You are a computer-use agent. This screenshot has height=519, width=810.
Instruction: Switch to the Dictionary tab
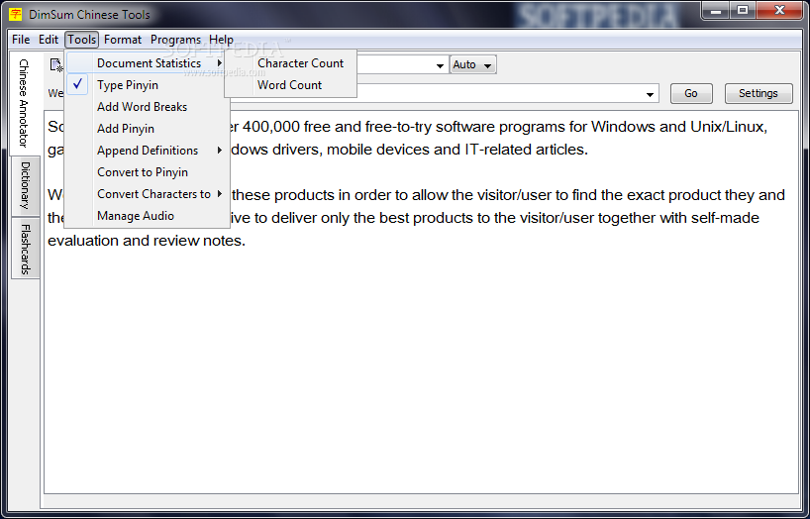point(26,185)
